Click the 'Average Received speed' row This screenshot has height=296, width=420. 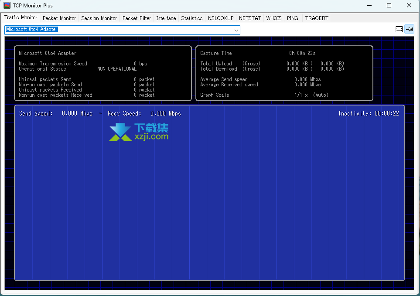(x=260, y=85)
